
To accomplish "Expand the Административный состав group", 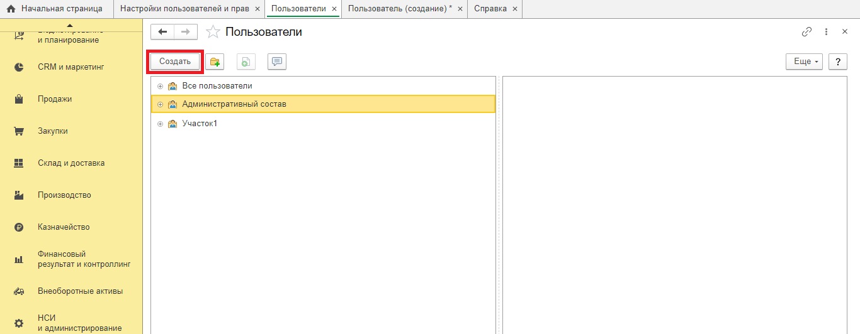I will point(160,104).
